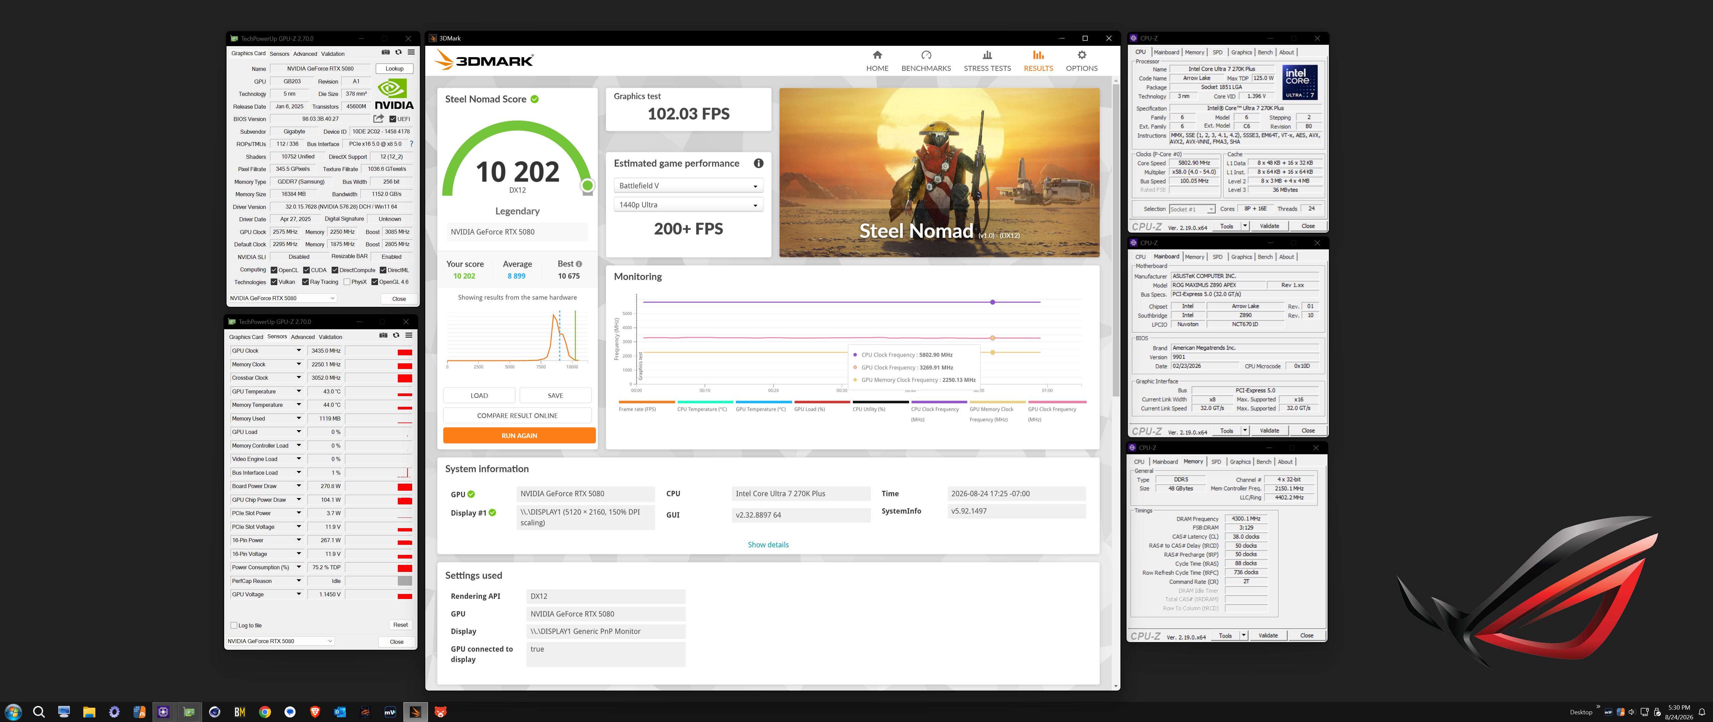Open Validation tab in lower GPU-Z window
The width and height of the screenshot is (1713, 722).
pos(331,337)
